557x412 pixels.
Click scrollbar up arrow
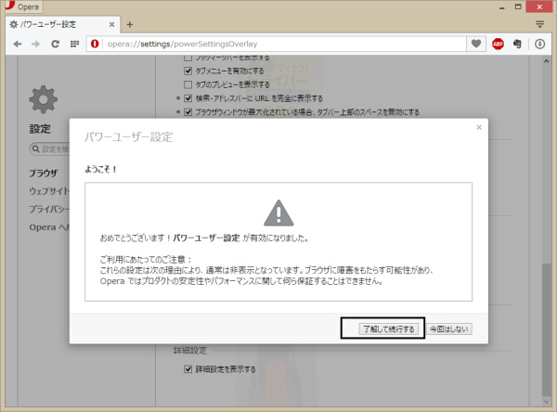pyautogui.click(x=546, y=61)
